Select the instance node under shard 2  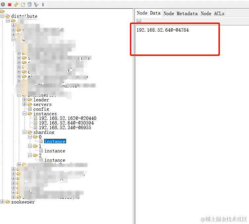click(55, 160)
